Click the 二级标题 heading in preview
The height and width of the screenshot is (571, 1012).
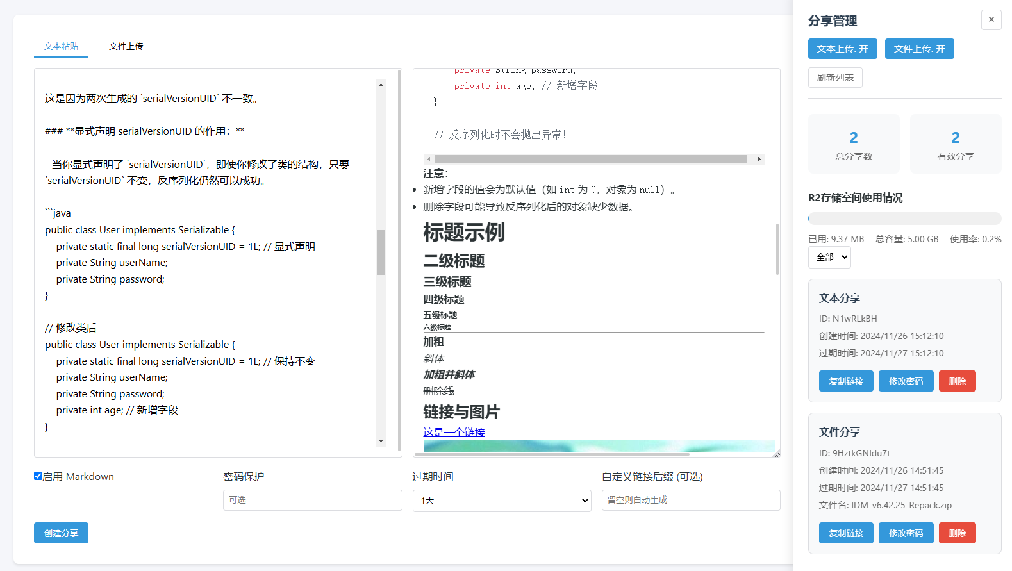click(x=454, y=261)
